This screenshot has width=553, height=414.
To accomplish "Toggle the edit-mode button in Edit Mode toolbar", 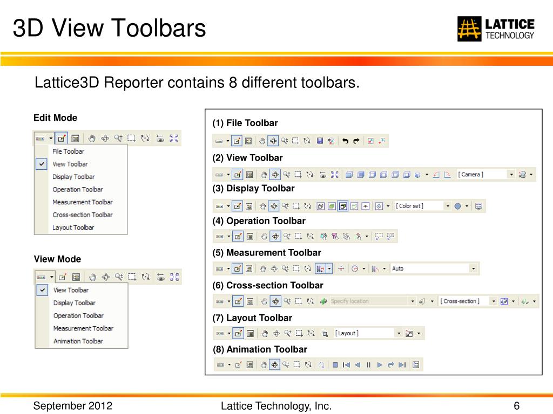I will coord(62,139).
